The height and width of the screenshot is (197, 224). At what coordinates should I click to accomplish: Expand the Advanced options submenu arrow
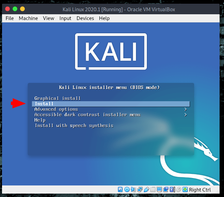coord(186,109)
